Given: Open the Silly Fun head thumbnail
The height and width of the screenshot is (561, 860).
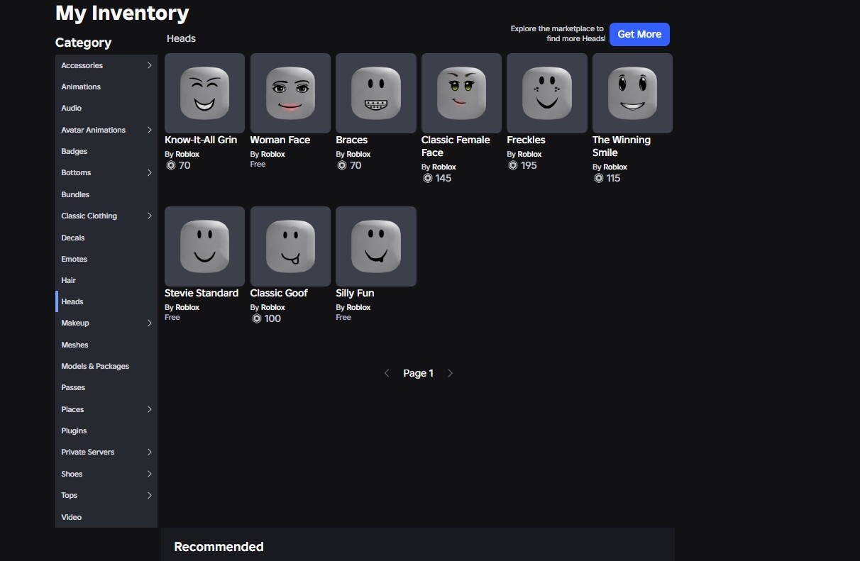Looking at the screenshot, I should click(376, 246).
